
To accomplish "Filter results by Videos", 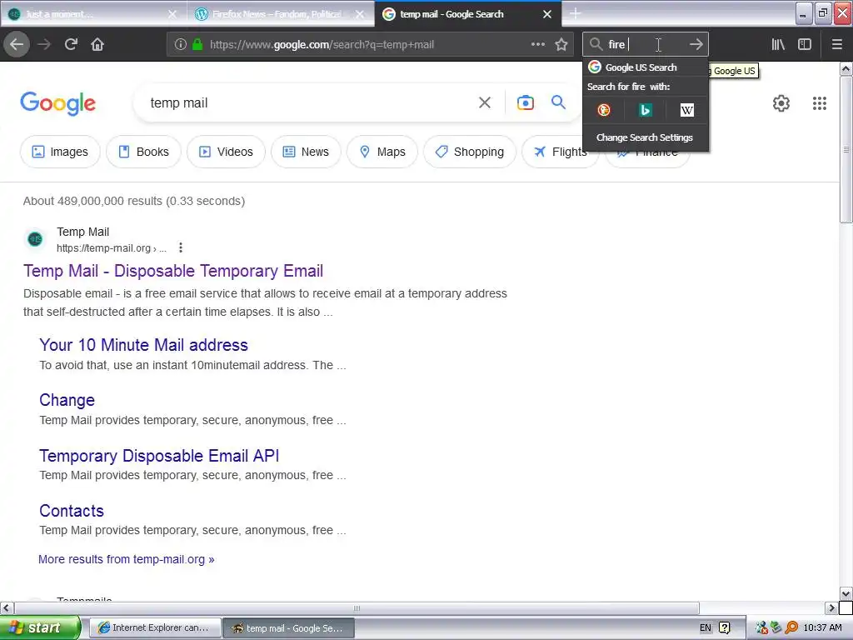I will (226, 152).
